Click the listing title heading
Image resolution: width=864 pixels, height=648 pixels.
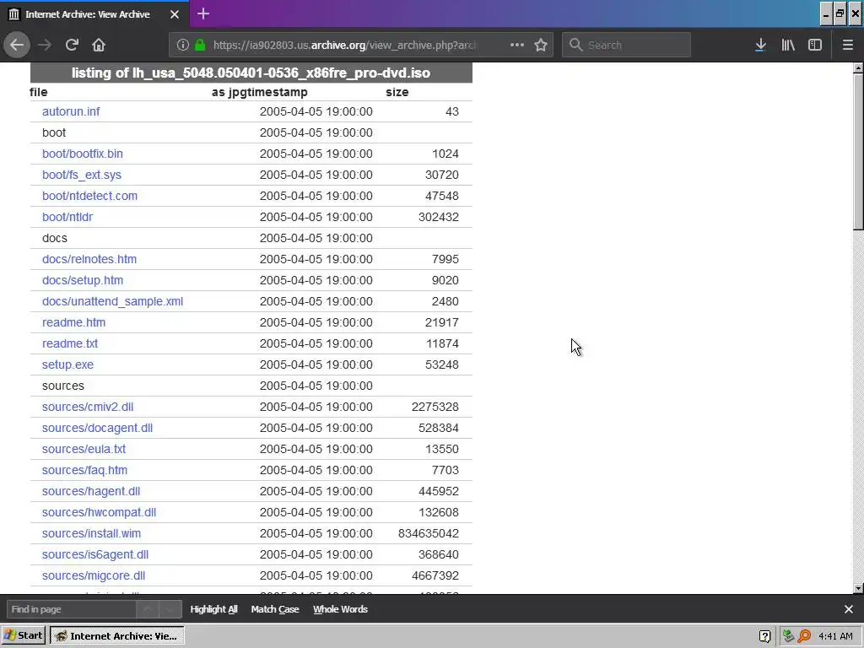coord(251,73)
